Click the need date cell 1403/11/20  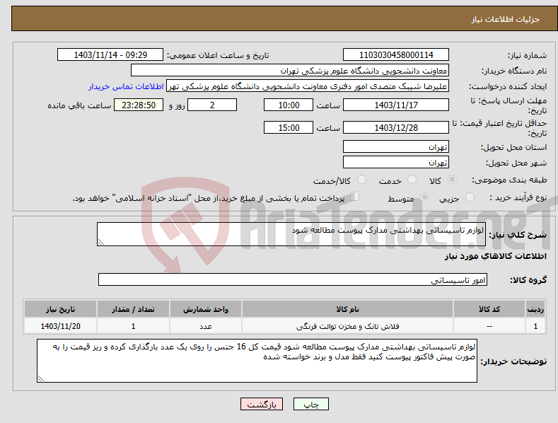click(x=61, y=326)
